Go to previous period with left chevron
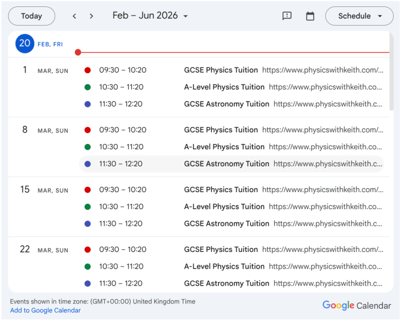The image size is (401, 321). point(74,16)
